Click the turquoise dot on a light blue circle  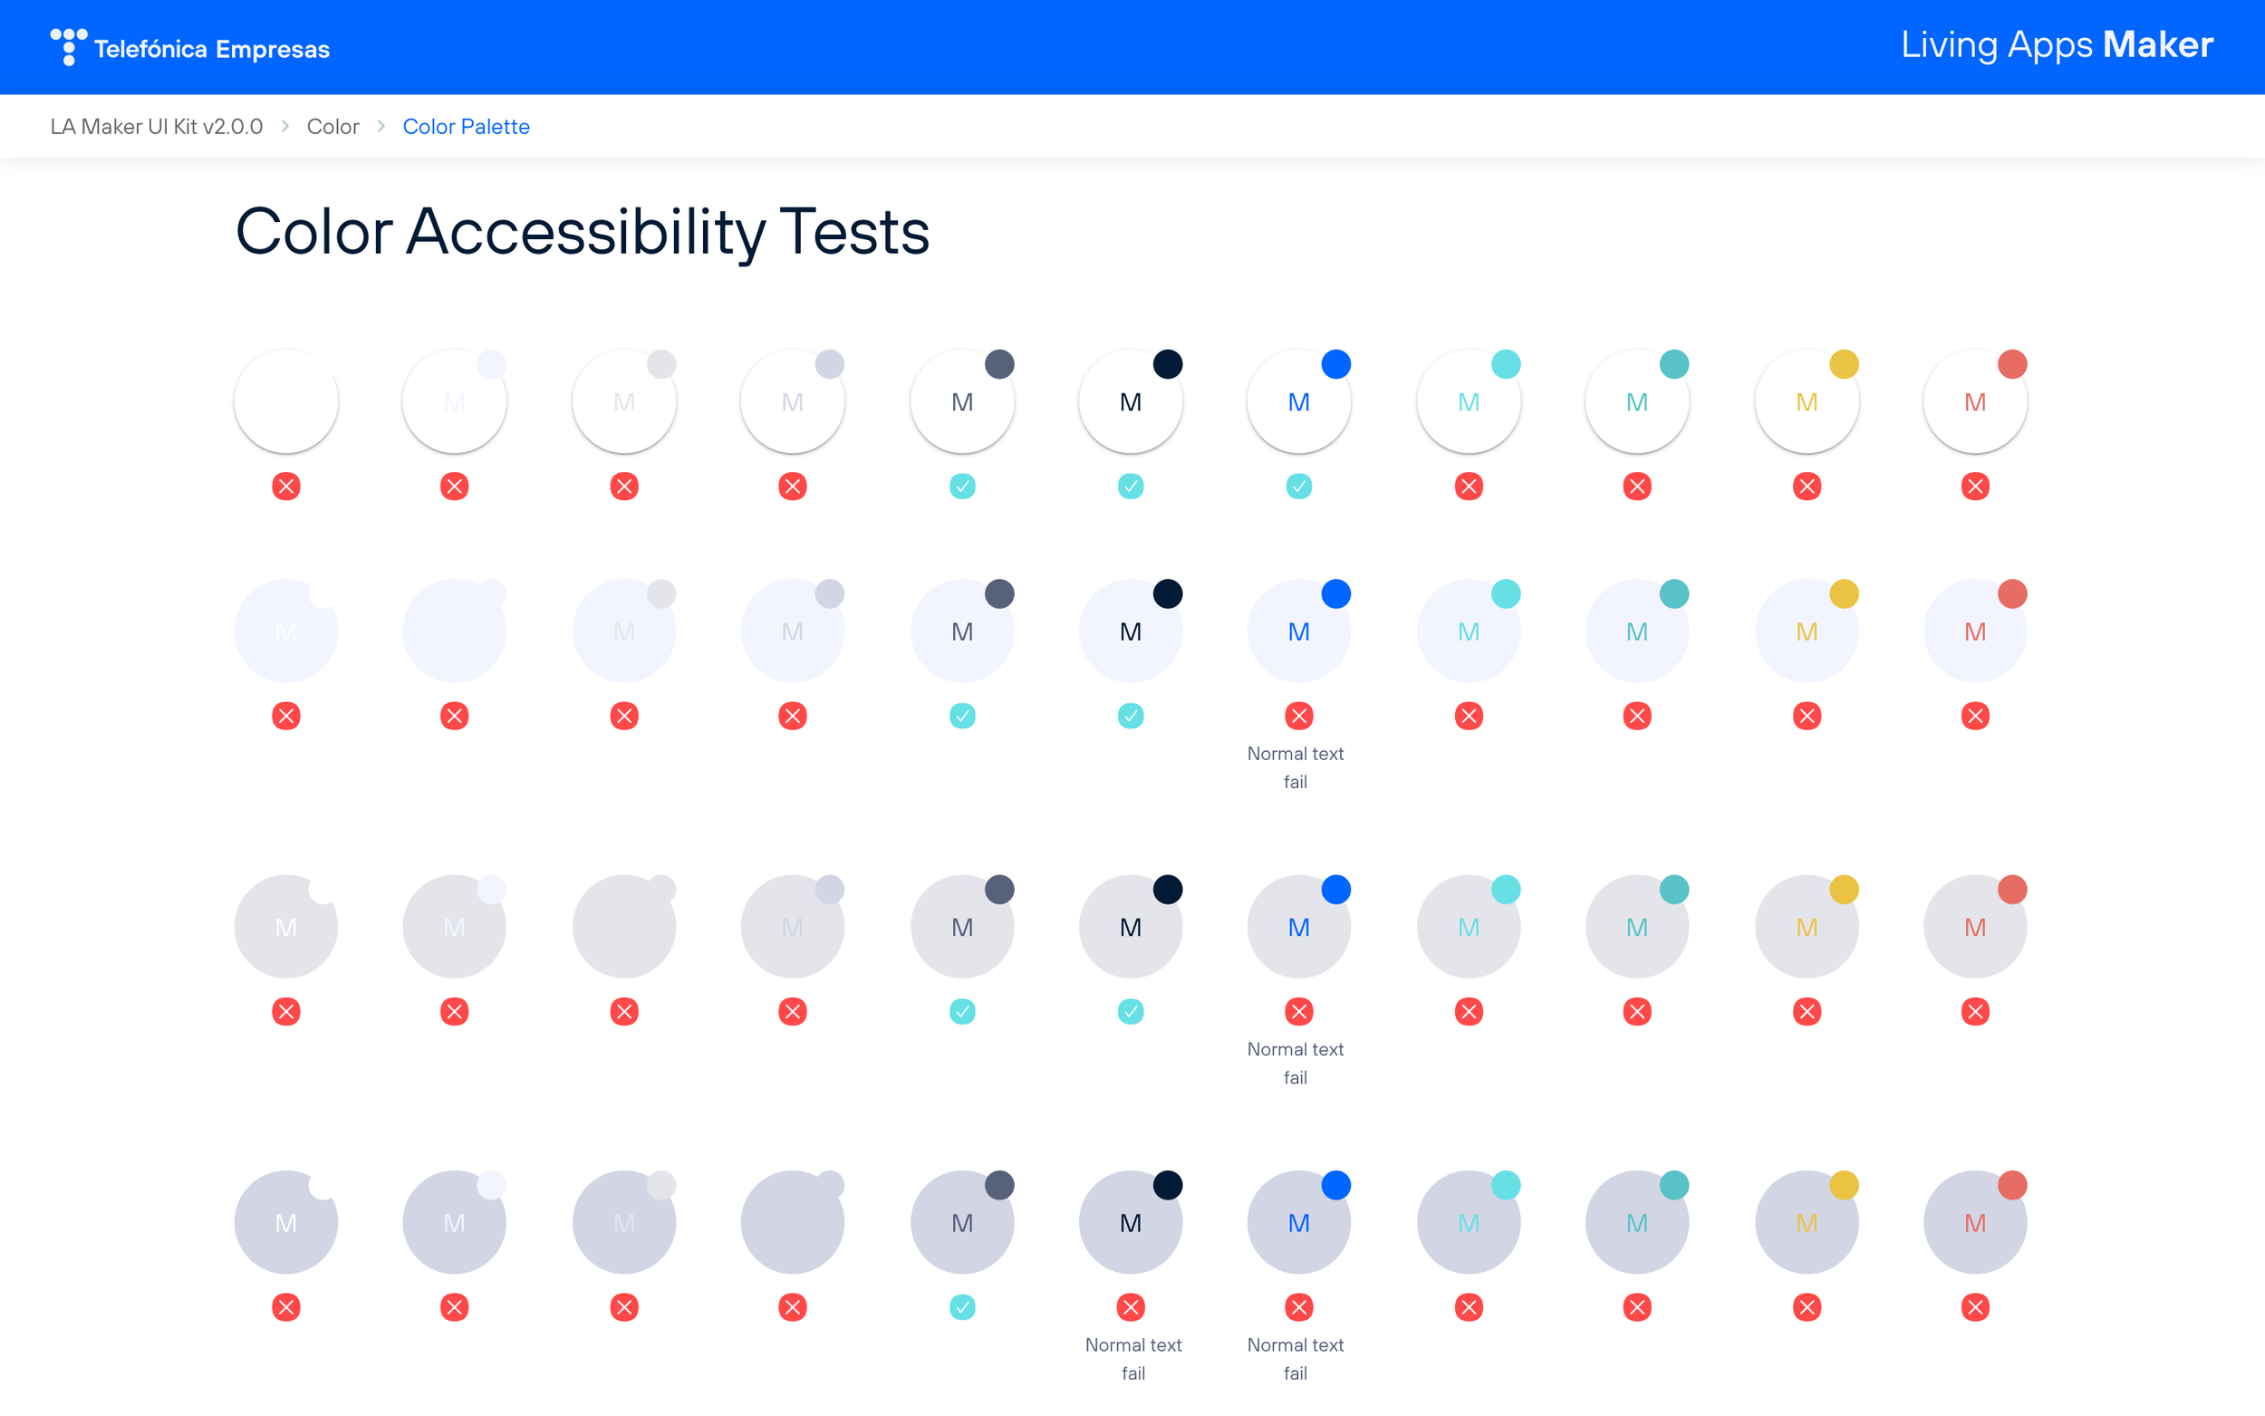point(1505,592)
